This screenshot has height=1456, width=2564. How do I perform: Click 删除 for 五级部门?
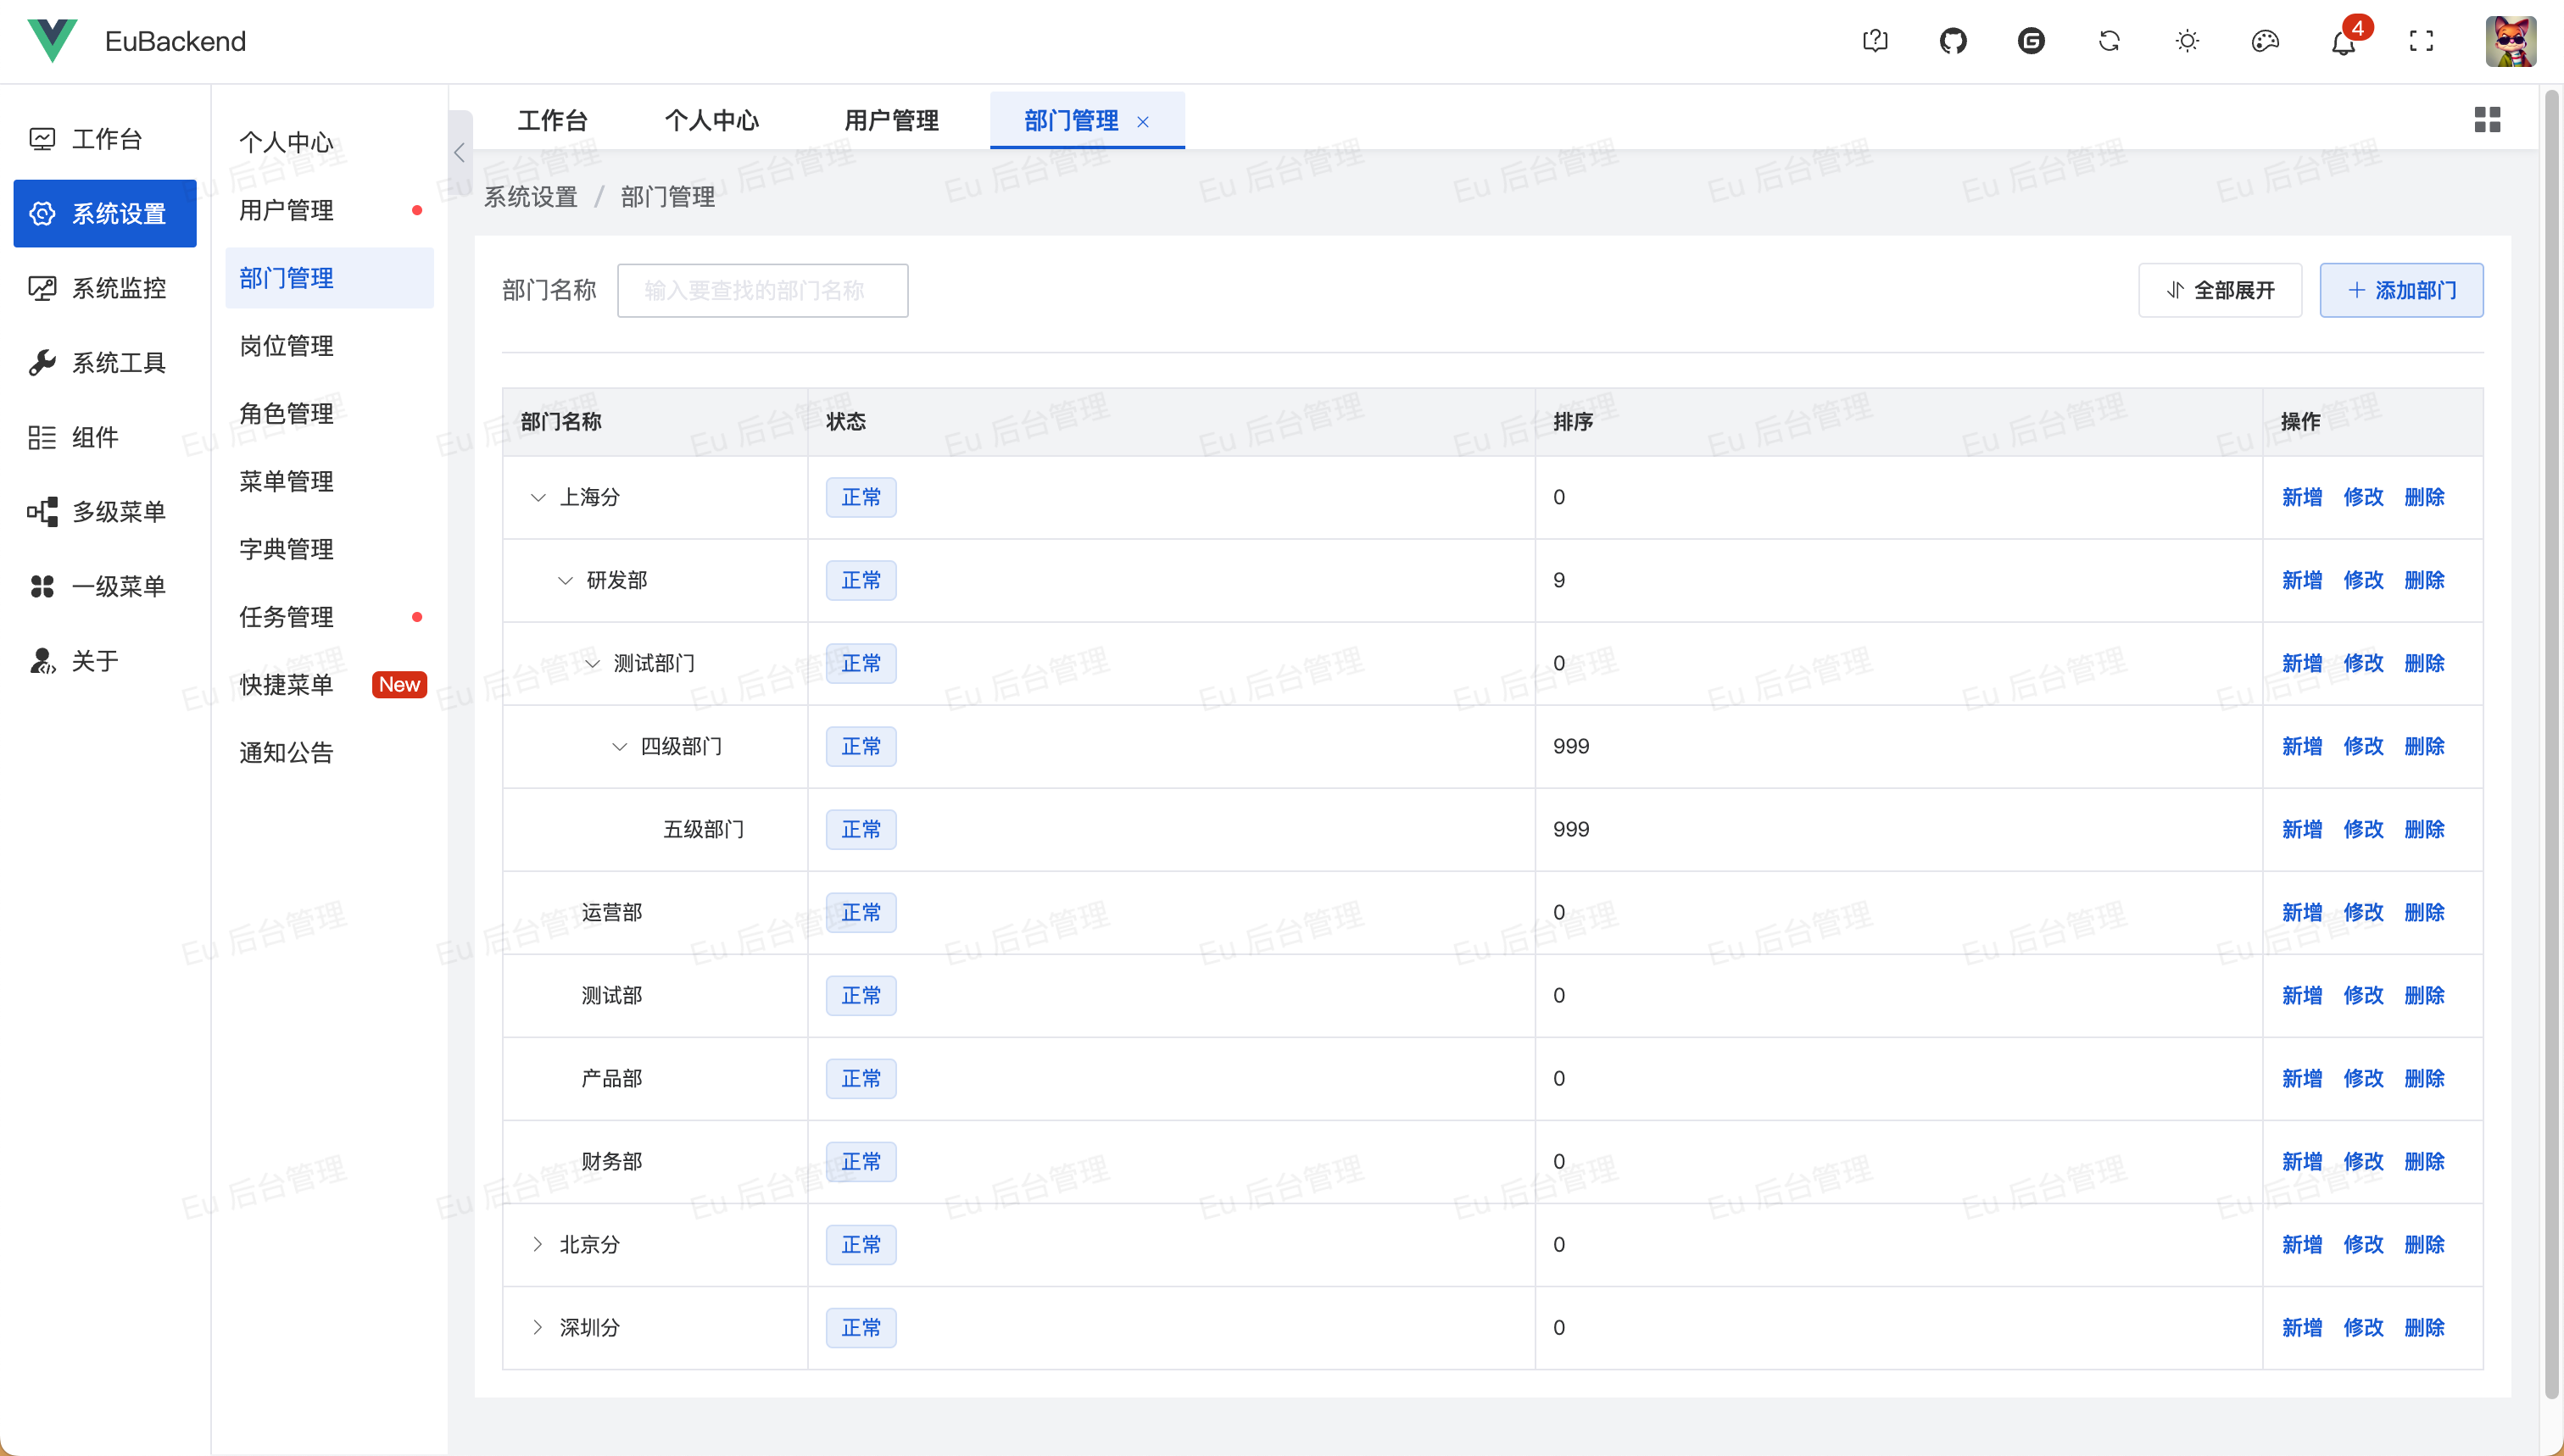point(2424,829)
